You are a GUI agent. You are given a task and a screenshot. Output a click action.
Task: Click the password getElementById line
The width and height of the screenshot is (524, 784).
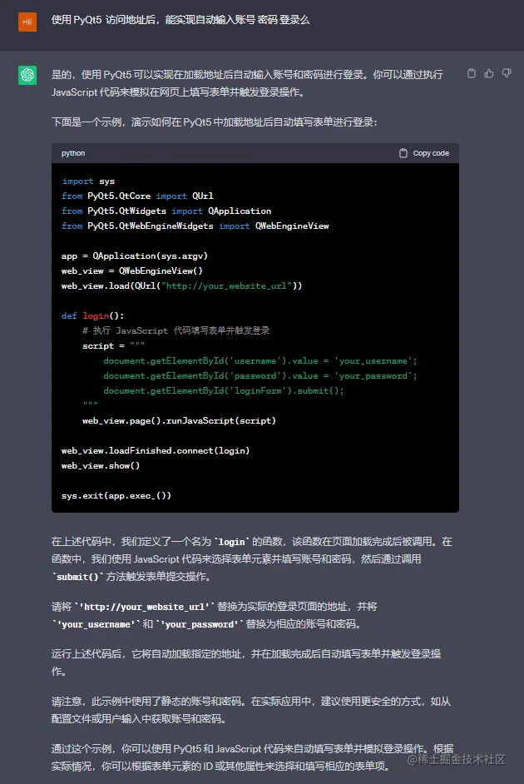point(260,376)
